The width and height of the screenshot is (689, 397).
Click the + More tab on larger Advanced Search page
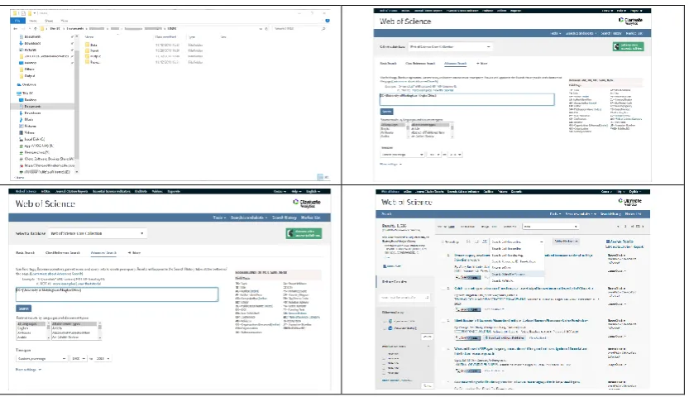134,253
